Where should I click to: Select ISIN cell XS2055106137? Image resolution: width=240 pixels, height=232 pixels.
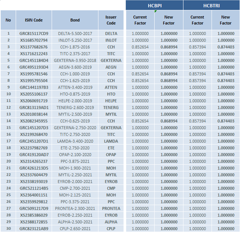click(x=34, y=94)
